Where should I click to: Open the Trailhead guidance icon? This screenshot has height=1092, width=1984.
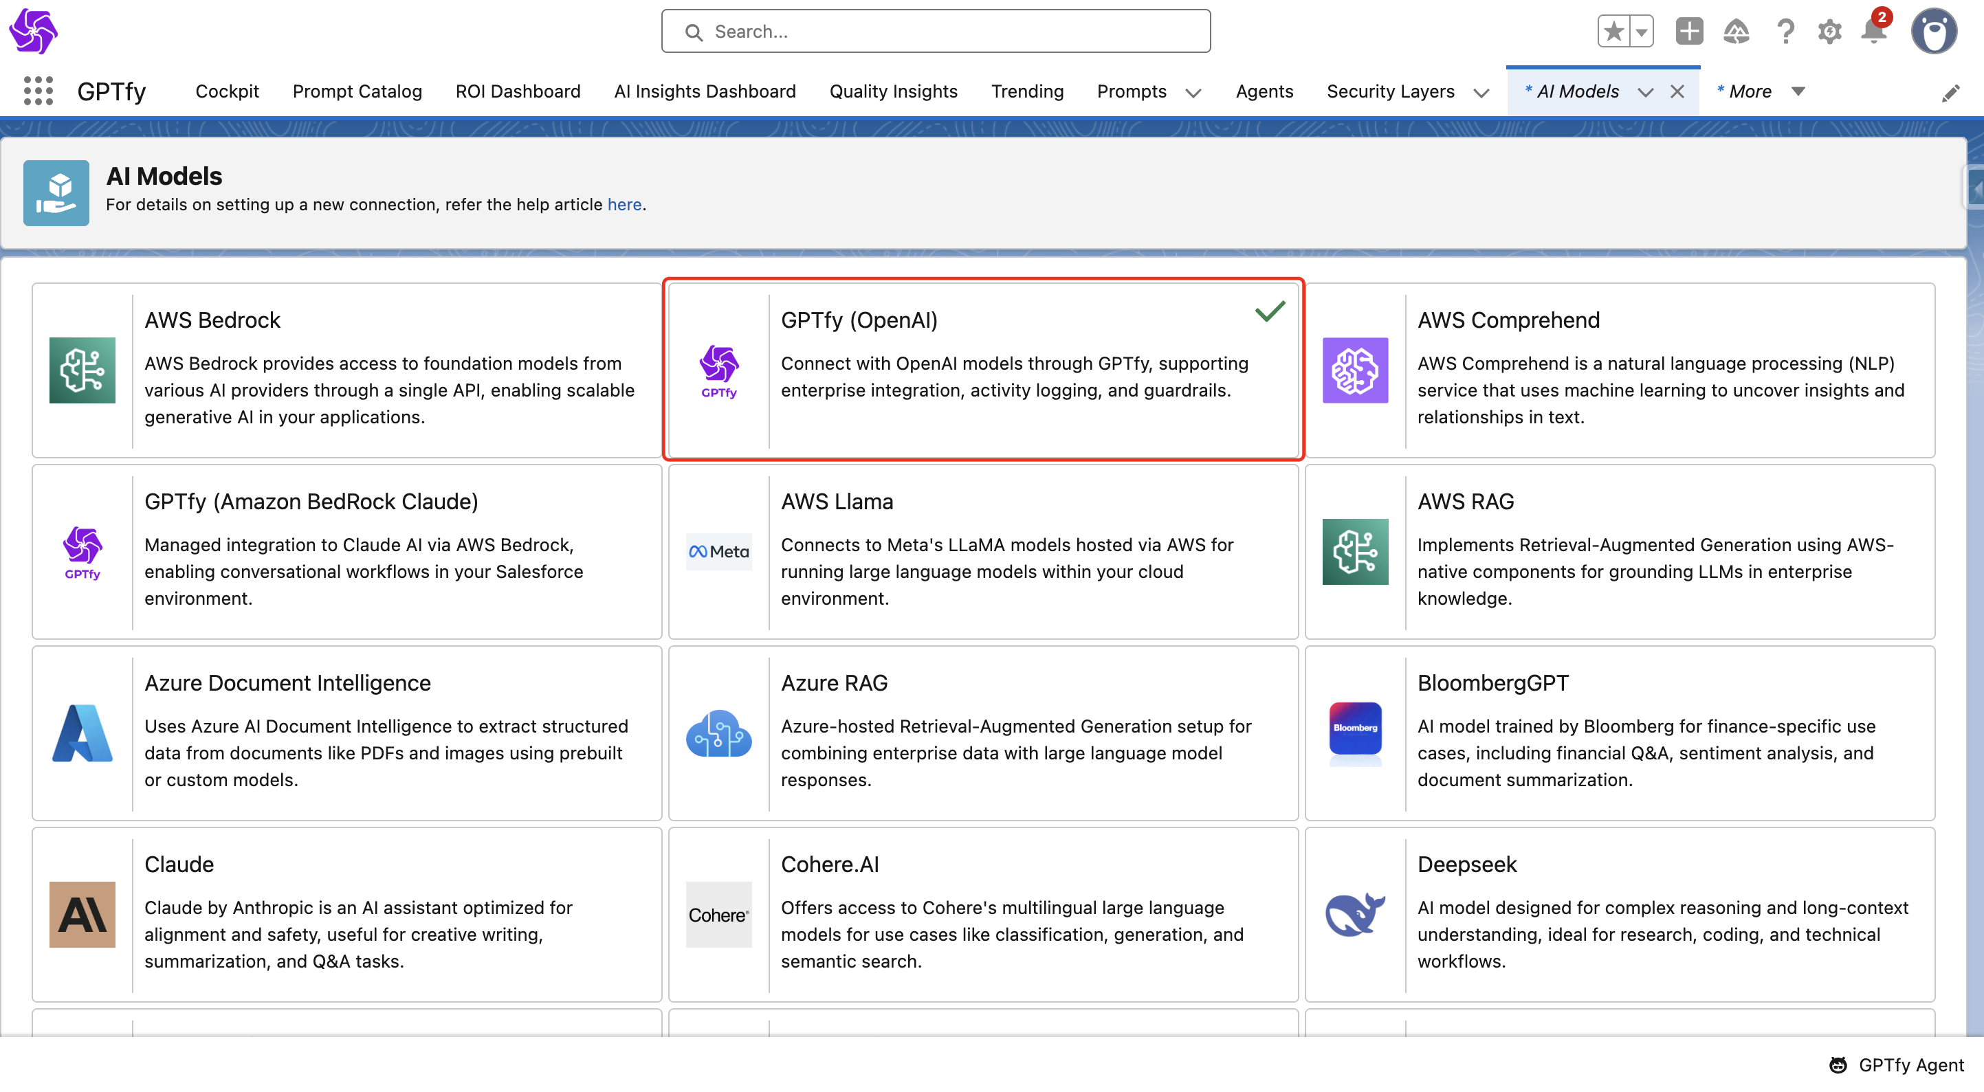(1736, 32)
